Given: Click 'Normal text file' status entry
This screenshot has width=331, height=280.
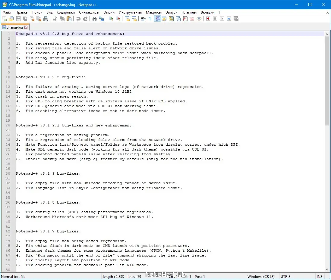Looking at the screenshot, I should point(13,276).
